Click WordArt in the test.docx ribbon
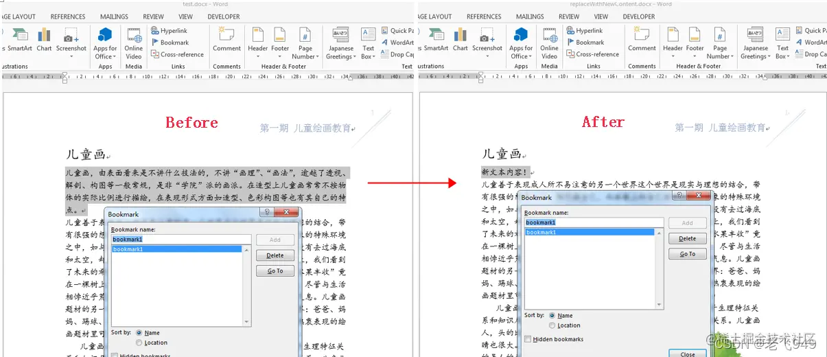827x357 pixels. click(x=397, y=43)
